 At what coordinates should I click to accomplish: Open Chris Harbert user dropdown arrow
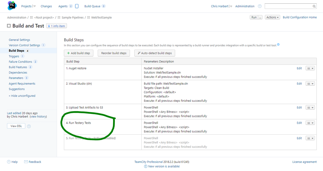pos(231,6)
